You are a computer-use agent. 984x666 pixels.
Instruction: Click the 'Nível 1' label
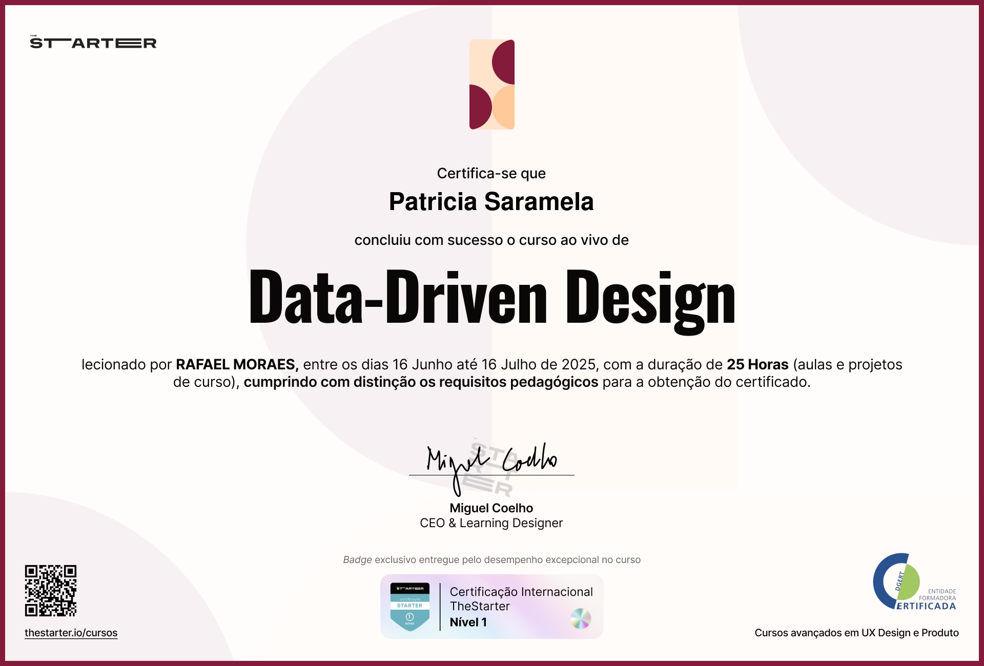pos(468,622)
